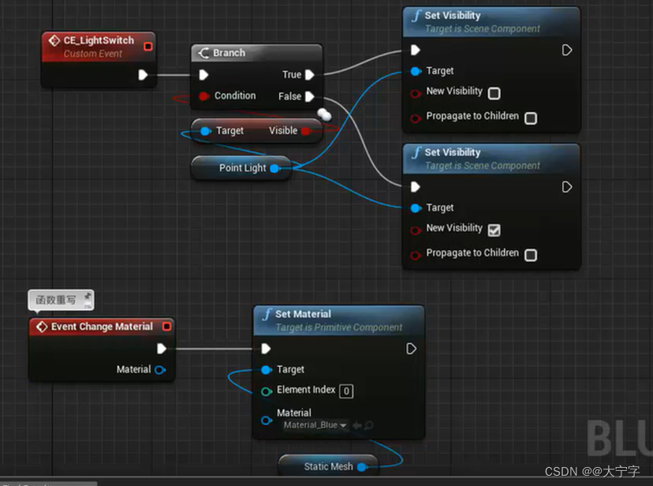Image resolution: width=653 pixels, height=486 pixels.
Task: Click the Branch node header icon
Action: (x=203, y=52)
